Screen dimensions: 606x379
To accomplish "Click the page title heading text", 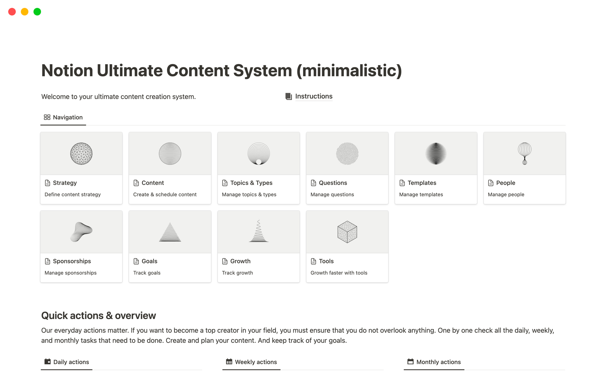I will click(x=222, y=70).
